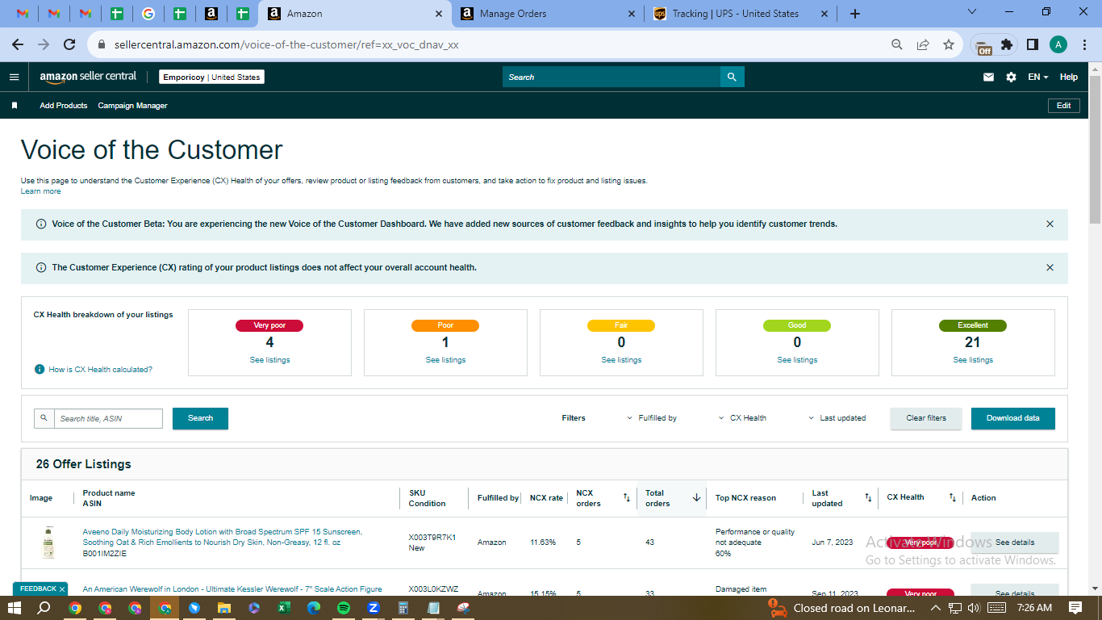
Task: Open How is CX Health calculated link
Action: (100, 369)
